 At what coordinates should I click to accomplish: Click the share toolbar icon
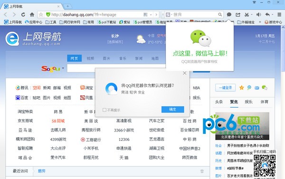pyautogui.click(x=238, y=15)
